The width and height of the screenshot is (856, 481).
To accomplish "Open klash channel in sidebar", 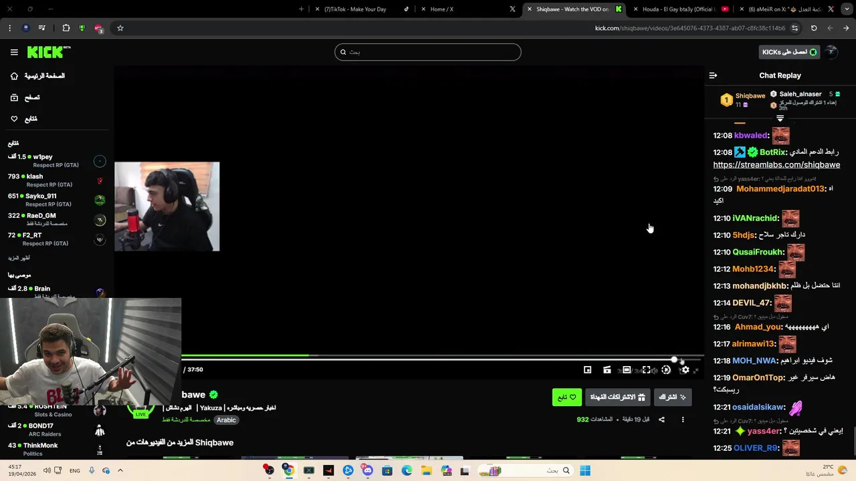I will coord(56,180).
